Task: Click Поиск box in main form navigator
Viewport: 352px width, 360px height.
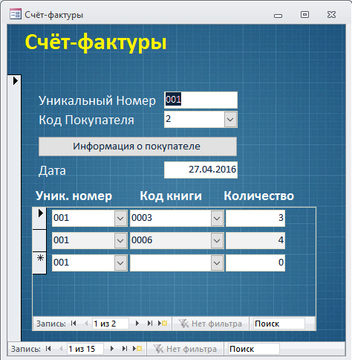Action: tap(254, 349)
